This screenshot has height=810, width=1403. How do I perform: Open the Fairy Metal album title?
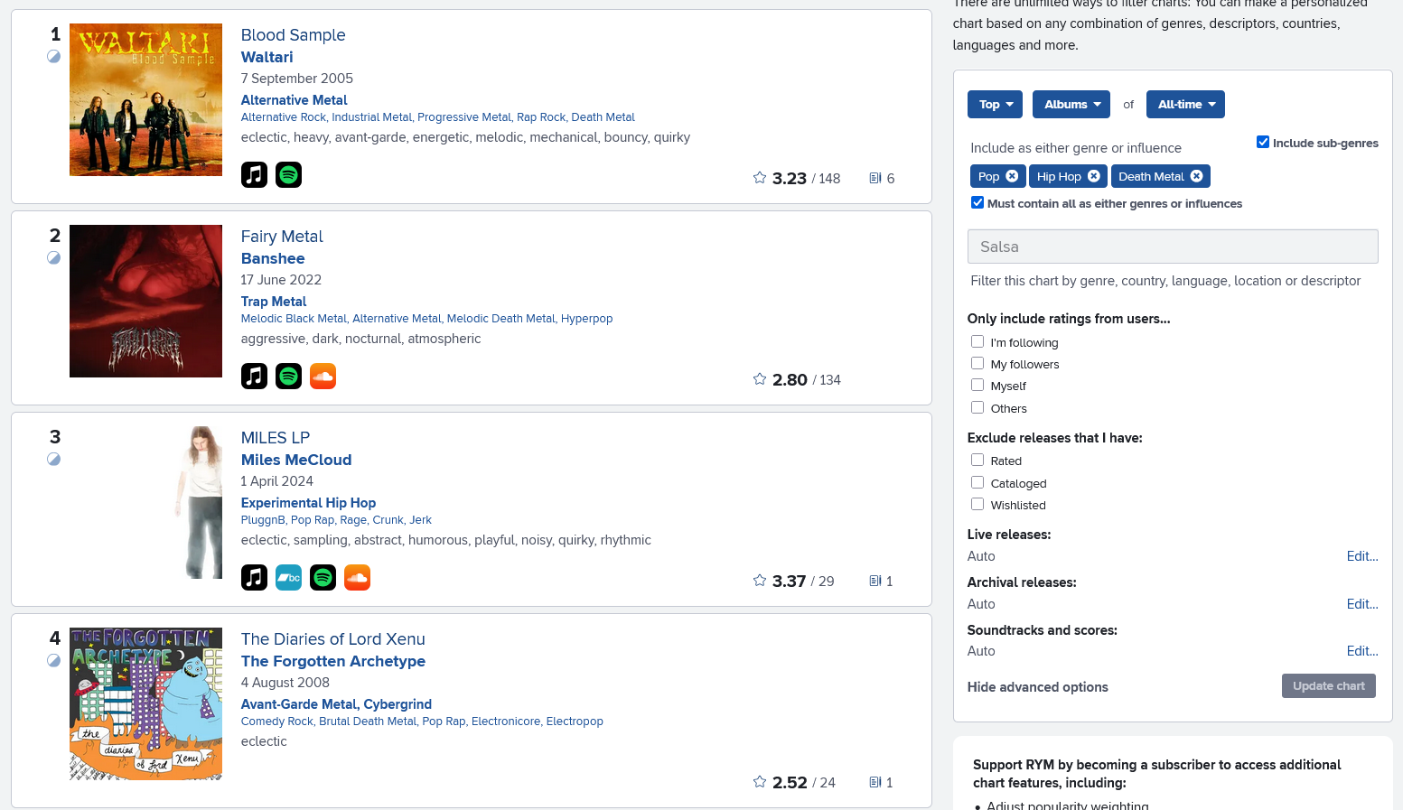(x=282, y=237)
